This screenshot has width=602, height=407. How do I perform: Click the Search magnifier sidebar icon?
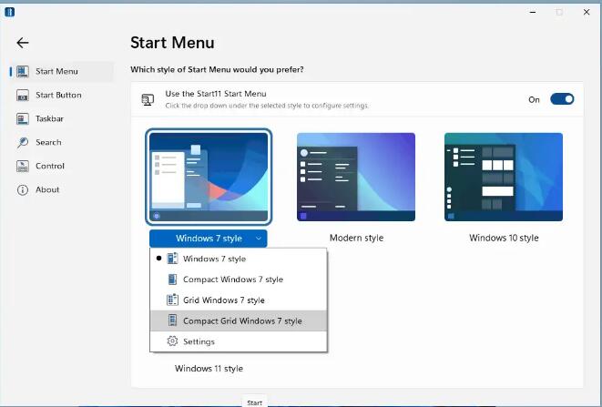23,142
